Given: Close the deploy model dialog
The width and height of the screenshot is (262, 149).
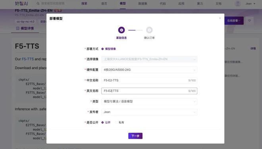Looking at the screenshot, I should (x=220, y=18).
